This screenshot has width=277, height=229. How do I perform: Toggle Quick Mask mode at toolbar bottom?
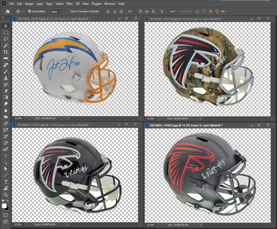pos(5,215)
